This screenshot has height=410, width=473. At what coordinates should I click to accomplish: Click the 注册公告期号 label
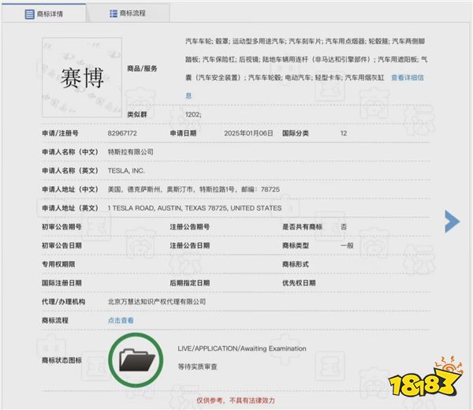click(190, 227)
